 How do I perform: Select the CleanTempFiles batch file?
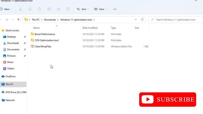click(43, 47)
